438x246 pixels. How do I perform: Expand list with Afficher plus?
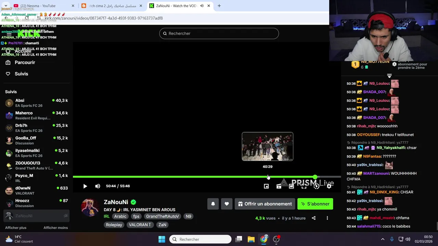[x=16, y=228]
